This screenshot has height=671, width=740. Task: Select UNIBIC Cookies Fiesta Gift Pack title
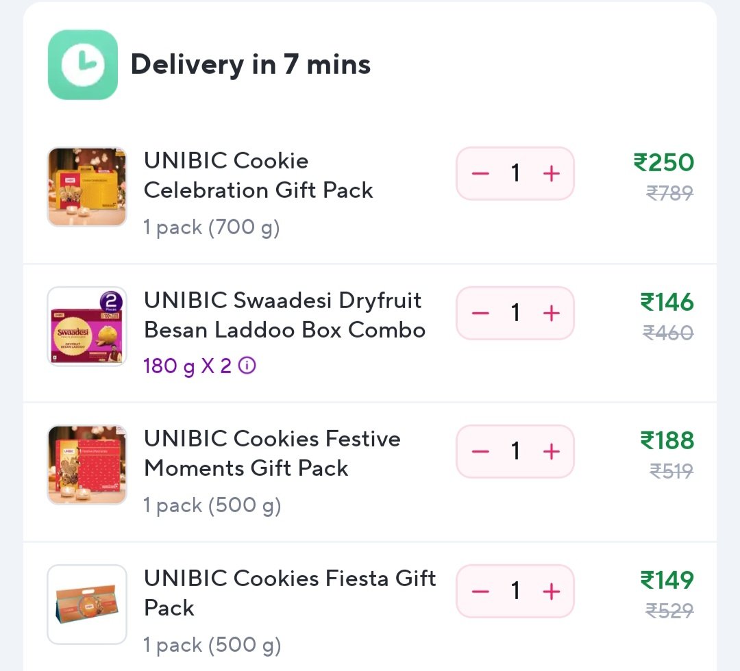pyautogui.click(x=289, y=592)
